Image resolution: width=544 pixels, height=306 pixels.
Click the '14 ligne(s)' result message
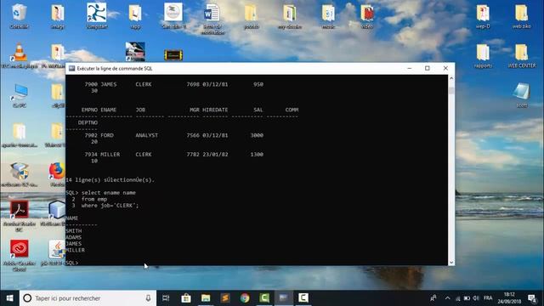[110, 179]
